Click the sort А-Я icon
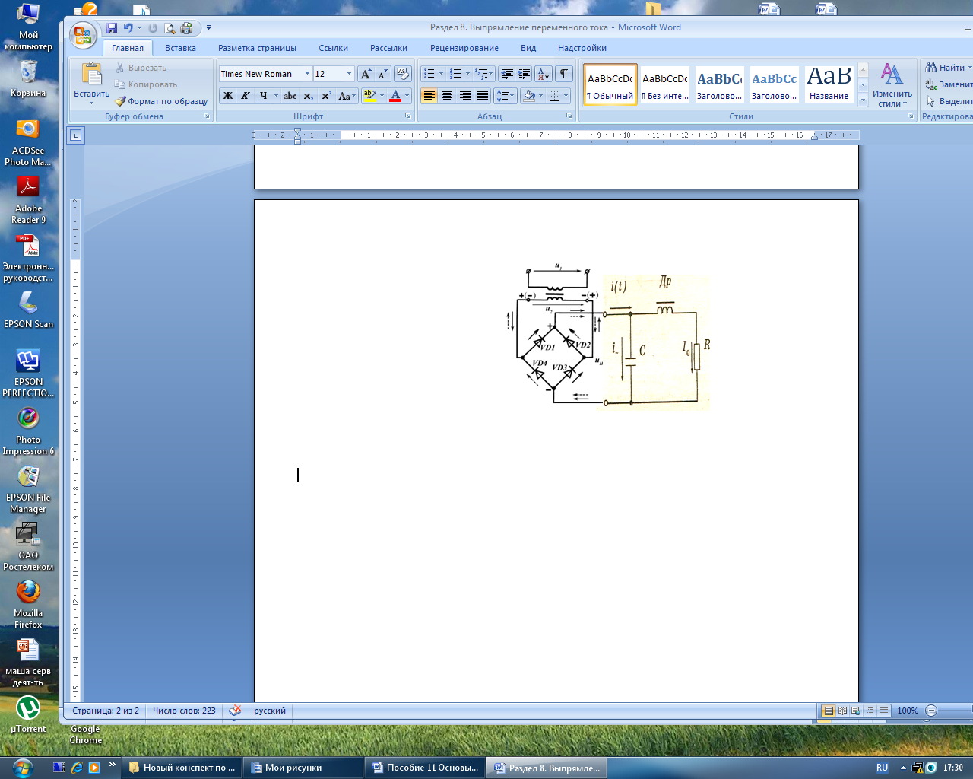973x779 pixels. [543, 74]
